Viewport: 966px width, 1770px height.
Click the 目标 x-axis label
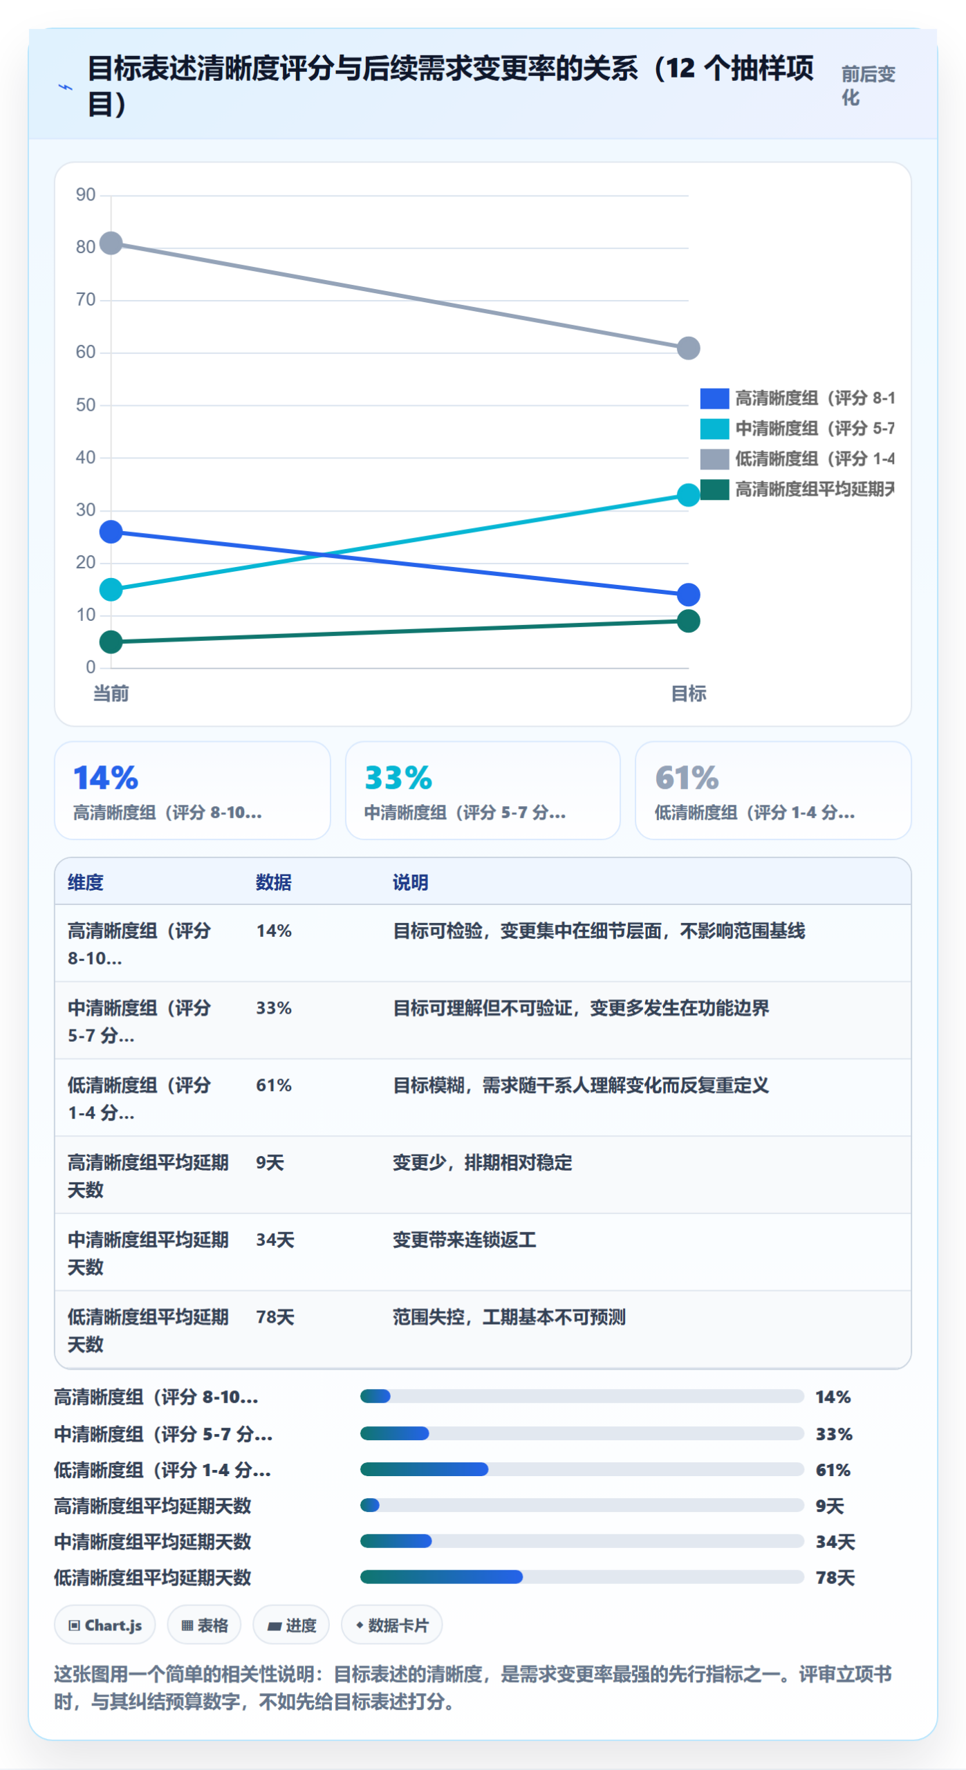pyautogui.click(x=688, y=693)
